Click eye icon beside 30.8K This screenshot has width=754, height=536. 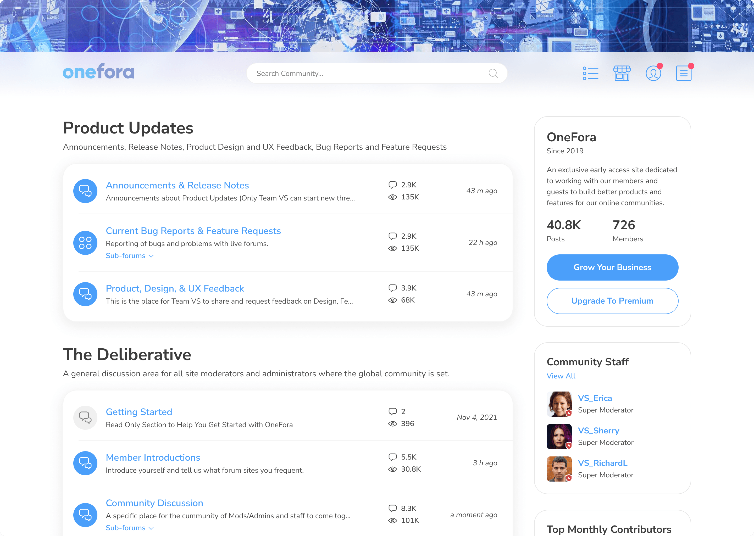click(392, 469)
